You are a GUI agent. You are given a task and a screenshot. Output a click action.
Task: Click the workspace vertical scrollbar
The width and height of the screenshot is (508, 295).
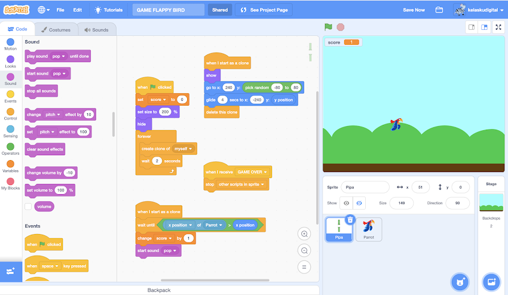point(317,158)
